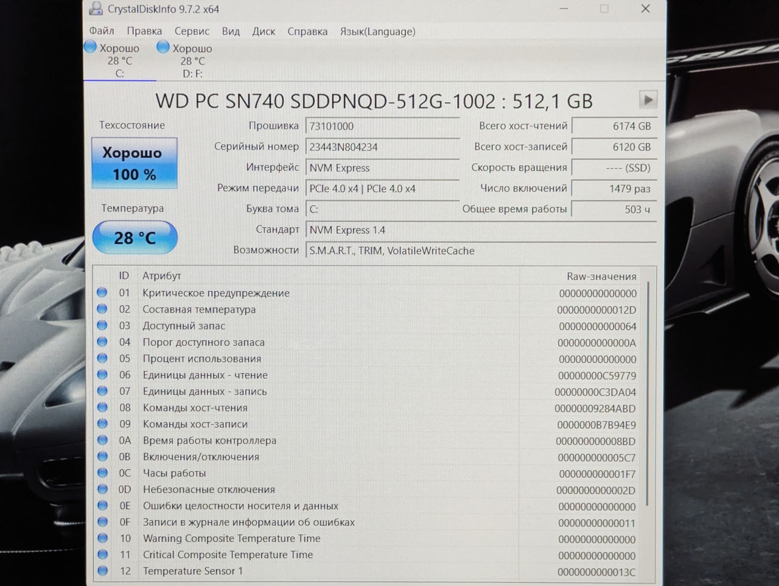Click raw value 0000000000013C

pyautogui.click(x=596, y=572)
